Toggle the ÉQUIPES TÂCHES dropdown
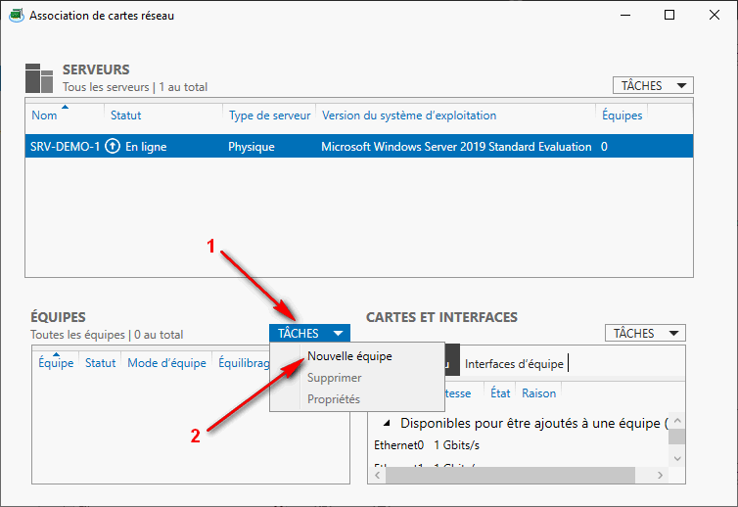738x507 pixels. (308, 334)
